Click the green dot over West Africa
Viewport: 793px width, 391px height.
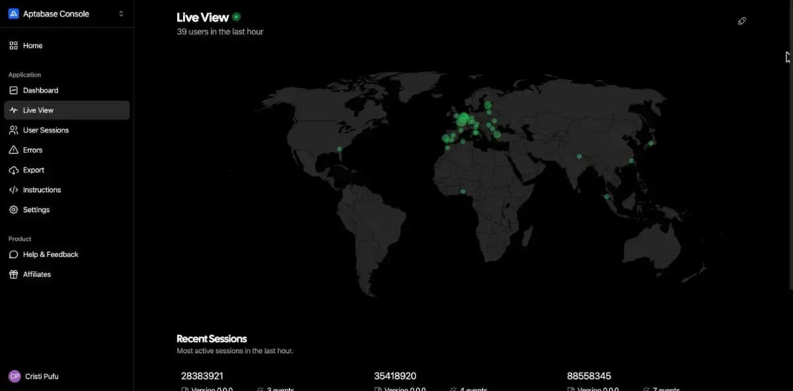(x=463, y=192)
